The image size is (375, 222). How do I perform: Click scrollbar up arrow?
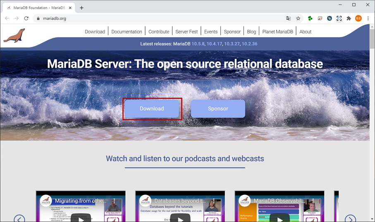tap(372, 27)
